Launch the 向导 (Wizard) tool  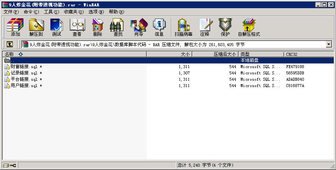coord(139,27)
